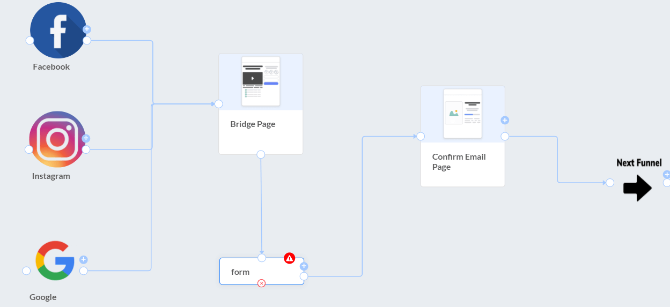Screen dimensions: 670x307
Task: Click the plus button on form node
Action: (x=304, y=266)
